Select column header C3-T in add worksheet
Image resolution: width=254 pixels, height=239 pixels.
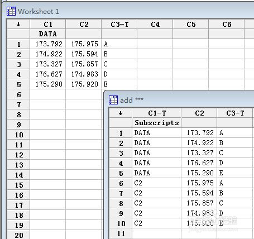pos(235,113)
